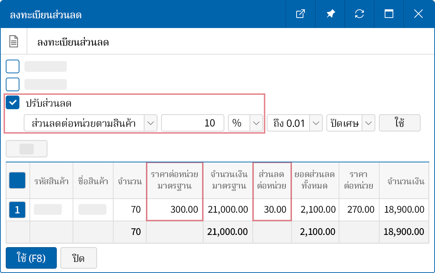Select all rows with the table header checkbox
Image resolution: width=435 pixels, height=273 pixels.
17,180
